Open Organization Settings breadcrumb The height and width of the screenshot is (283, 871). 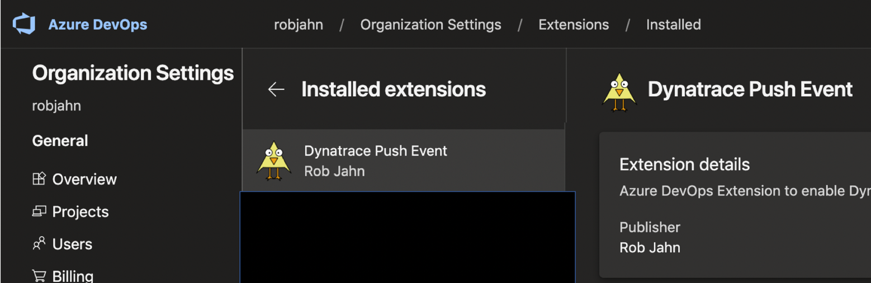[x=430, y=25]
